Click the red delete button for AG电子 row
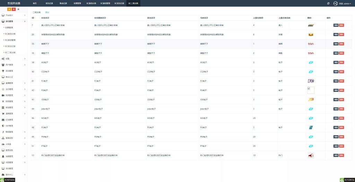Image resolution: width=355 pixels, height=182 pixels. 341,62
